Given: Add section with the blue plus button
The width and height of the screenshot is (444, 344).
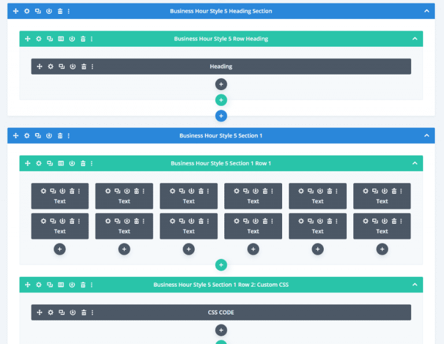Looking at the screenshot, I should click(x=221, y=116).
